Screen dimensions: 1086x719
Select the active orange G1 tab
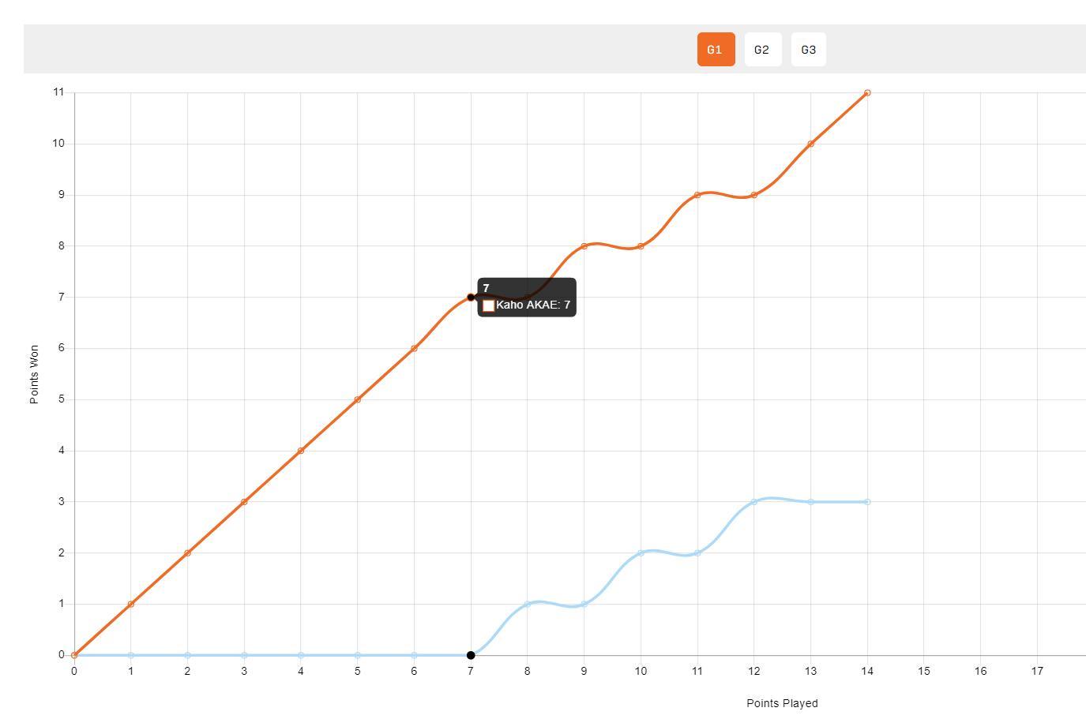(x=716, y=50)
